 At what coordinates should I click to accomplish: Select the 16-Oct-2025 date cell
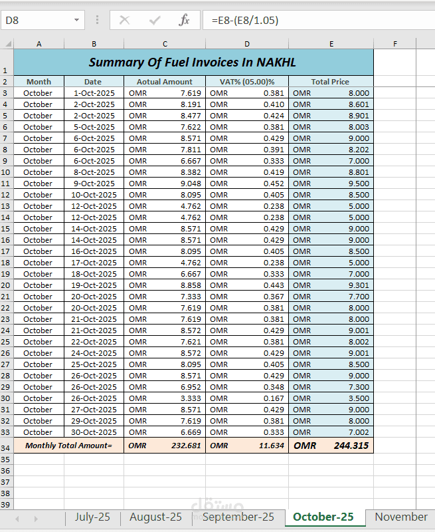point(94,251)
